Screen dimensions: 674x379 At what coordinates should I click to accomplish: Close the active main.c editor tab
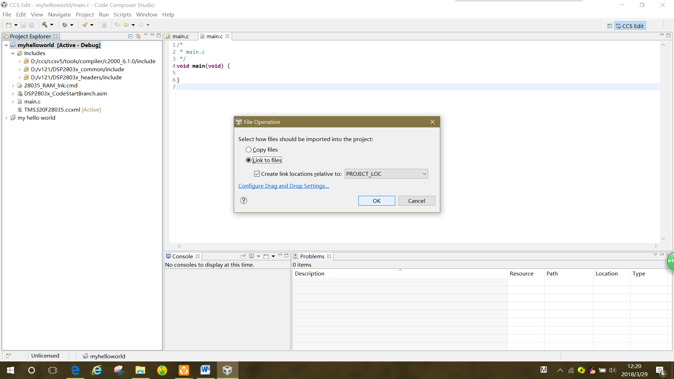(x=227, y=36)
